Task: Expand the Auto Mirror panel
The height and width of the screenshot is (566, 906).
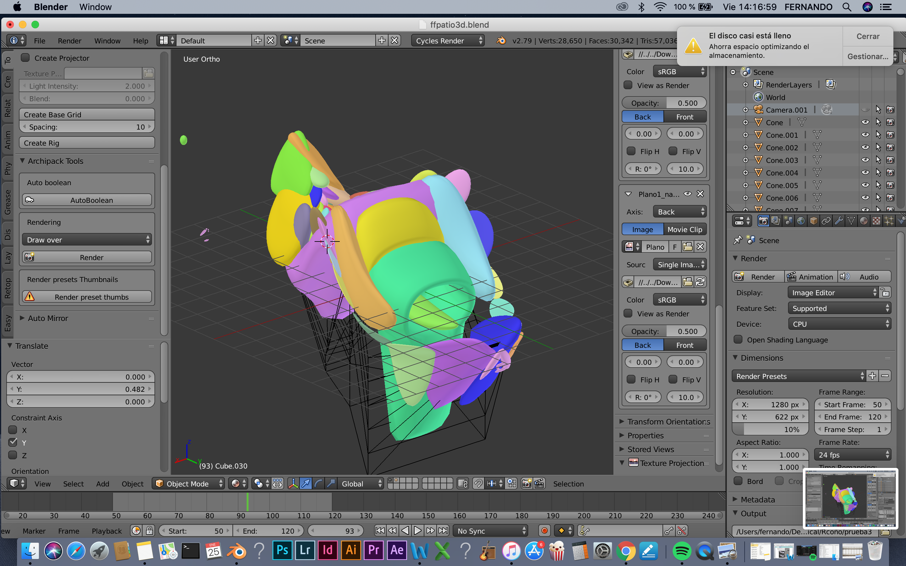Action: point(48,318)
